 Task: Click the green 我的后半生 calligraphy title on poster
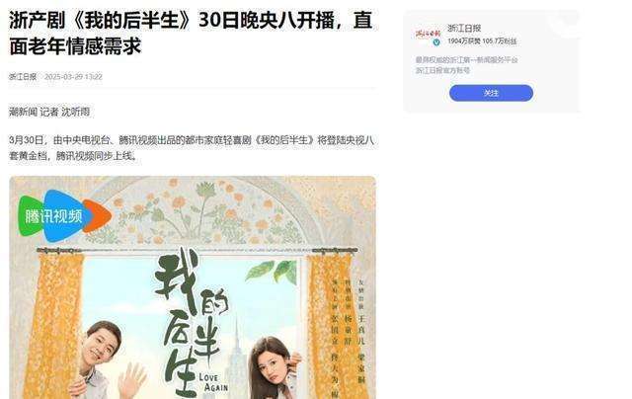190,320
